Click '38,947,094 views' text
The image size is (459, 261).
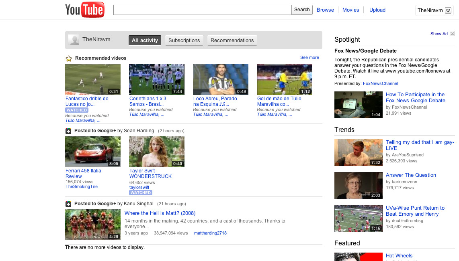171,233
